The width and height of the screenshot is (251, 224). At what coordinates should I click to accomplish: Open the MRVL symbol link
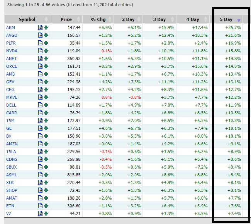tap(12, 97)
